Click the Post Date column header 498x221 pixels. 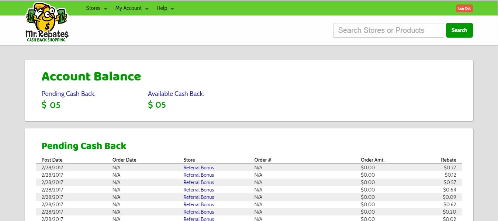[x=52, y=160]
